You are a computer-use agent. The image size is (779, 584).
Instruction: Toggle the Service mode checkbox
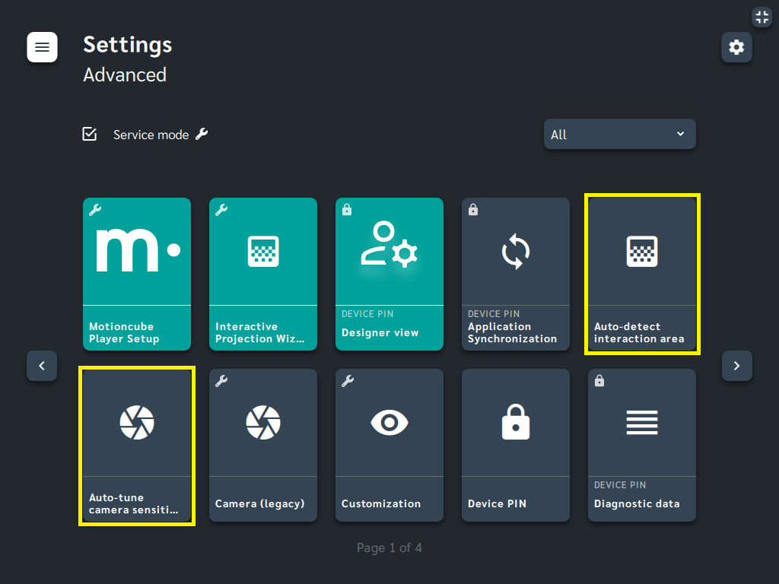tap(90, 134)
